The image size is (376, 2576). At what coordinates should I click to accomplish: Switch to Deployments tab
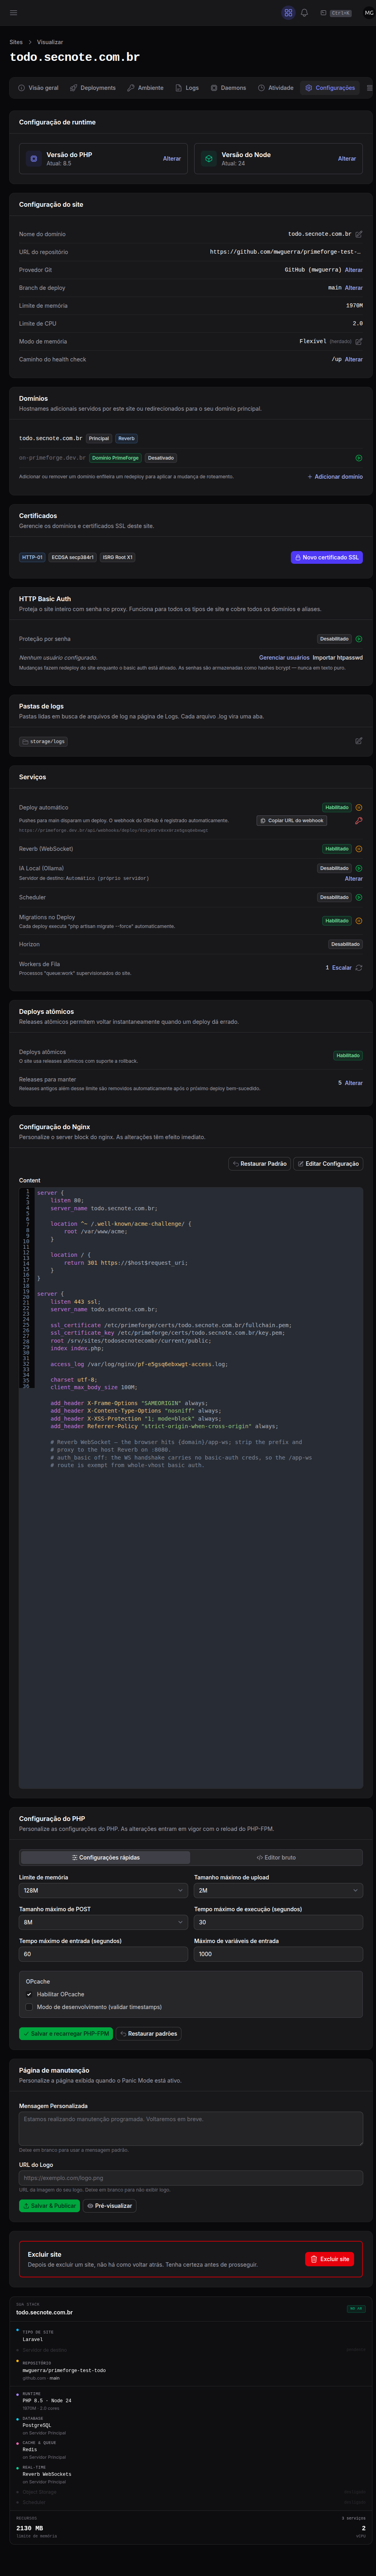[x=93, y=88]
